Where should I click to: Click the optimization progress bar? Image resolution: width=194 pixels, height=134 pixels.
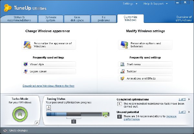78,114
